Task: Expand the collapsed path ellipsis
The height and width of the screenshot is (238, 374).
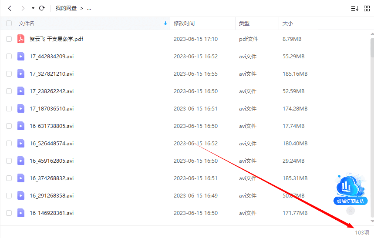Action: click(x=89, y=8)
